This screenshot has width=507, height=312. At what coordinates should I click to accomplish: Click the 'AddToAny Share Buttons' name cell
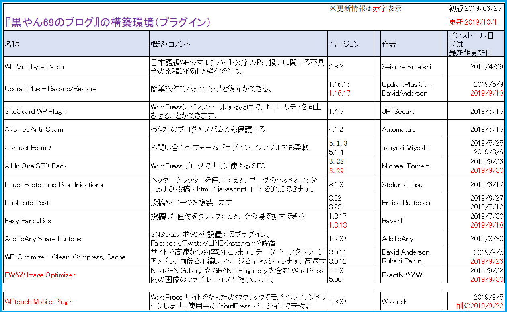76,239
